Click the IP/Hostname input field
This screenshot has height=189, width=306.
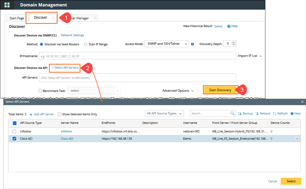(x=137, y=56)
